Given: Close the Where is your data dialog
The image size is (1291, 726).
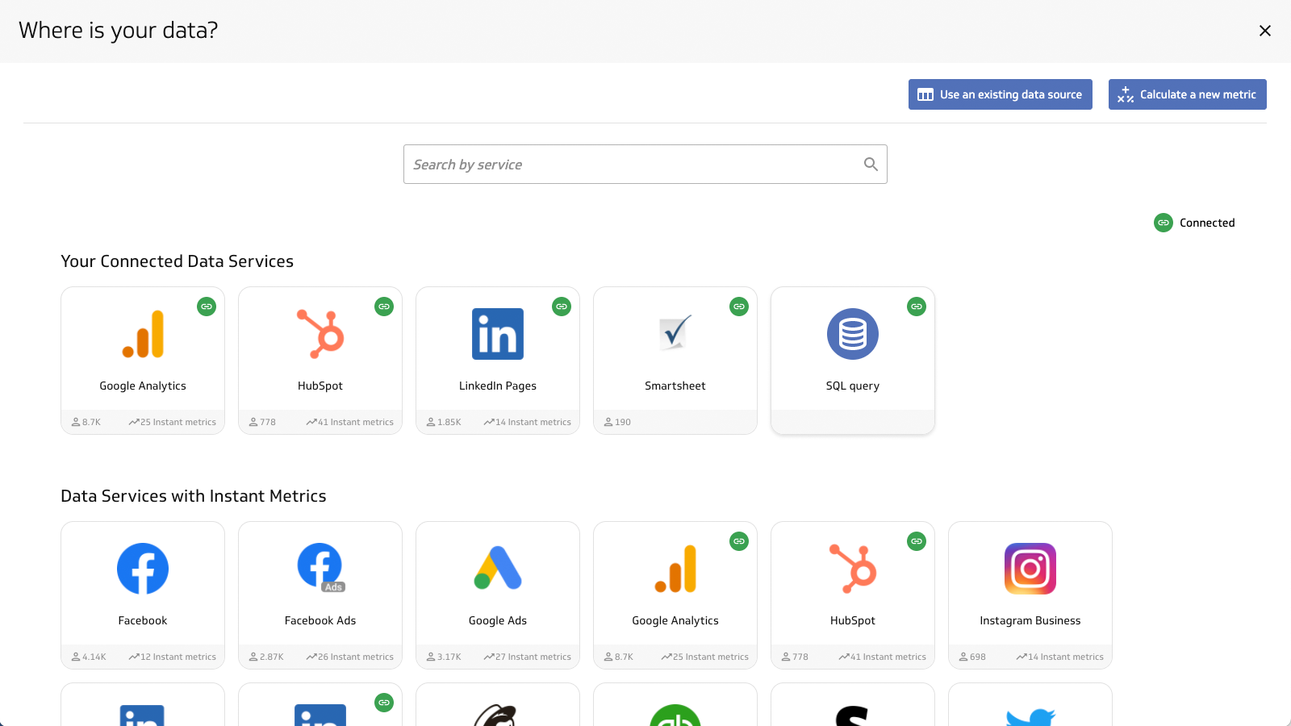Looking at the screenshot, I should pyautogui.click(x=1265, y=31).
